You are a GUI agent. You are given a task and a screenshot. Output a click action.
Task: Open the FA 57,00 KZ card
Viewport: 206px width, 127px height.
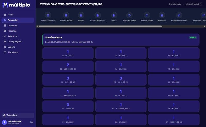coord(121,66)
